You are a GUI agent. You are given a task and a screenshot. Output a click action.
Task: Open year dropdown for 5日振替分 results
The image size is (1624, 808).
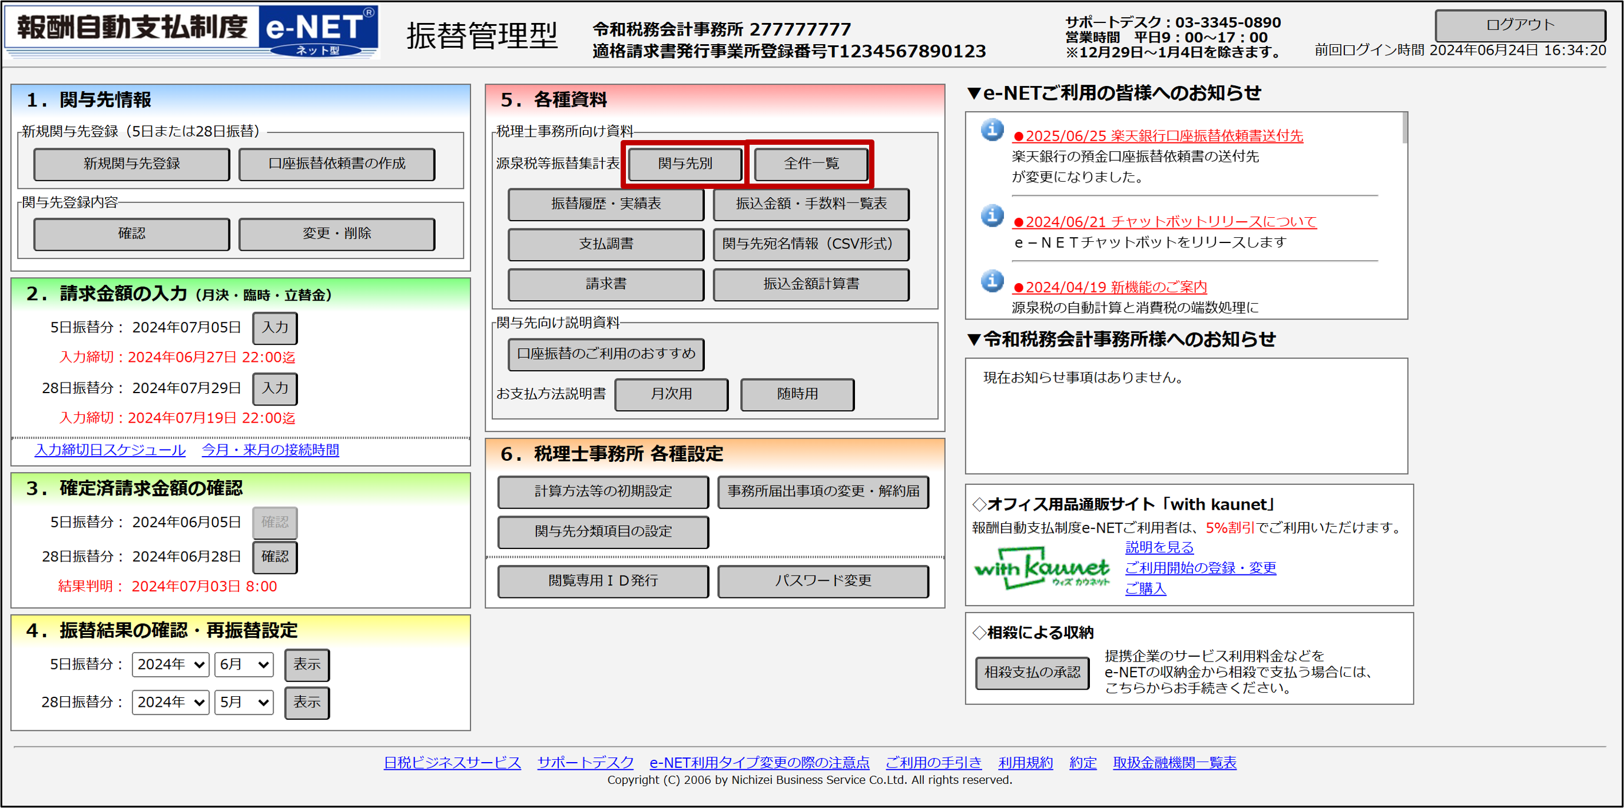[x=170, y=664]
